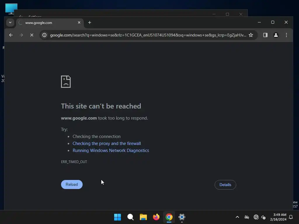Reload the page via Reload button
Image resolution: width=299 pixels, height=224 pixels.
point(72,184)
